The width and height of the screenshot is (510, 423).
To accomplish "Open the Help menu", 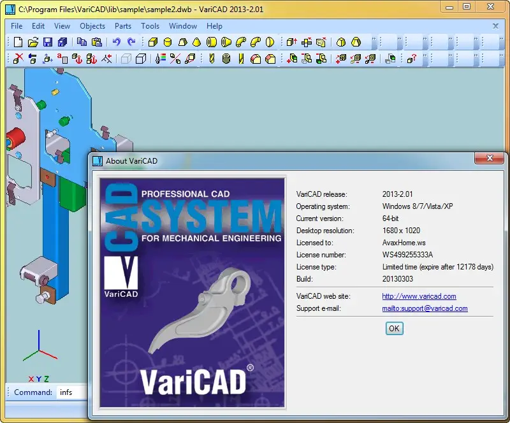I will [214, 26].
